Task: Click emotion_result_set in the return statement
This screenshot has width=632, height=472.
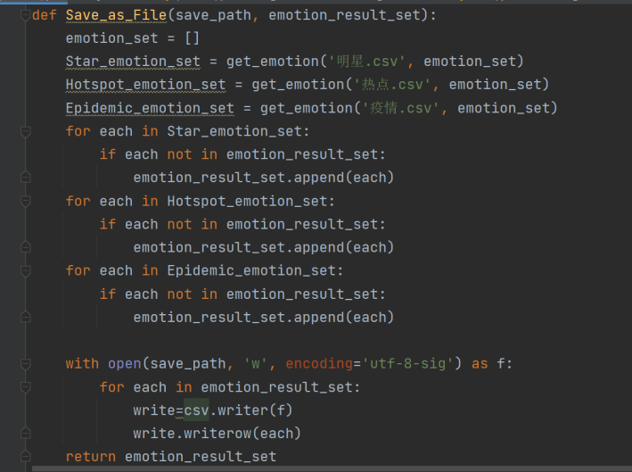Action: click(x=201, y=457)
